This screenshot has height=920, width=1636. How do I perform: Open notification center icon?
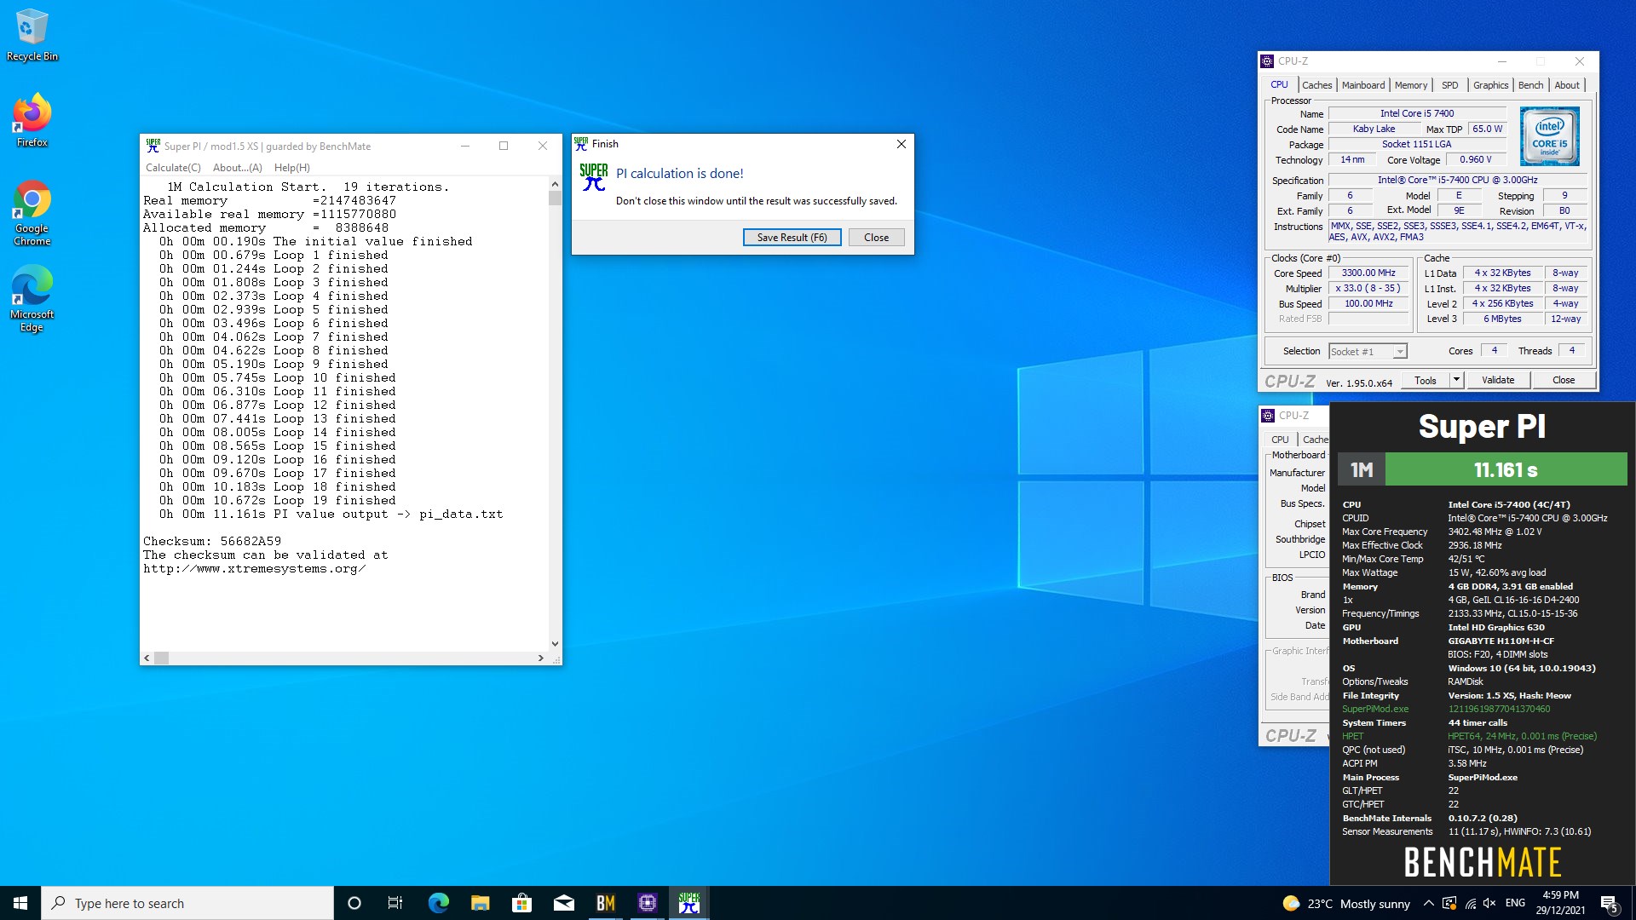pos(1609,904)
